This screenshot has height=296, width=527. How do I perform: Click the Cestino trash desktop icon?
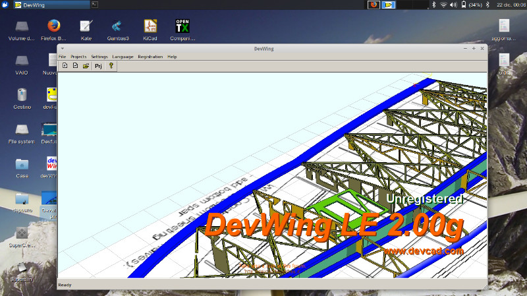point(22,95)
